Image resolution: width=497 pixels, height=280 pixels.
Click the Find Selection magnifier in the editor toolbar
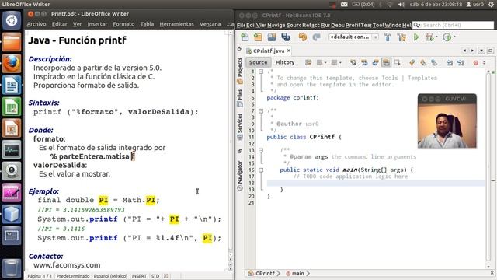[x=353, y=62]
